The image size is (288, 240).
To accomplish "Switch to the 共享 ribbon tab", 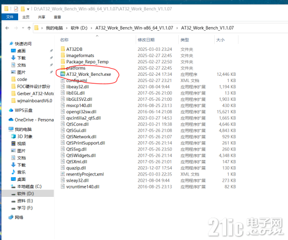I will tap(42, 17).
